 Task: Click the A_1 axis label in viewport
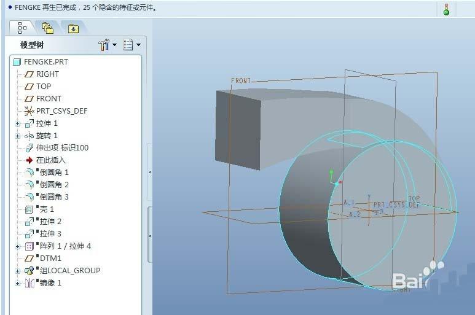pos(348,203)
